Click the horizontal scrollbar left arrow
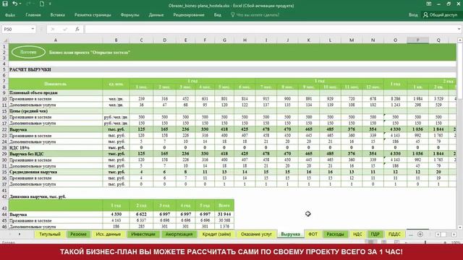This screenshot has height=260, width=463. 438,234
